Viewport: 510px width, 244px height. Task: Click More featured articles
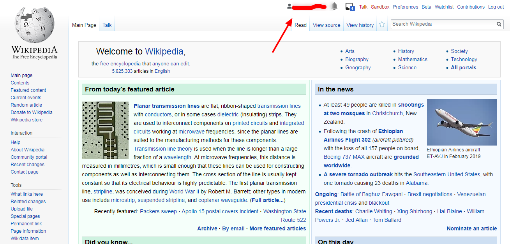pos(278,228)
